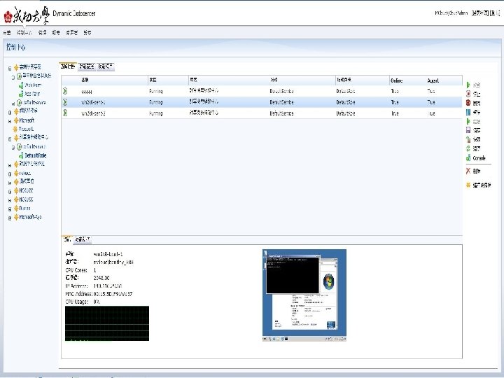The height and width of the screenshot is (378, 504).
Task: Open the 控制中心 item in the menu bar
Action: [24, 32]
